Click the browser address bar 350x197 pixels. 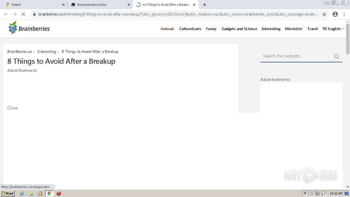(178, 14)
